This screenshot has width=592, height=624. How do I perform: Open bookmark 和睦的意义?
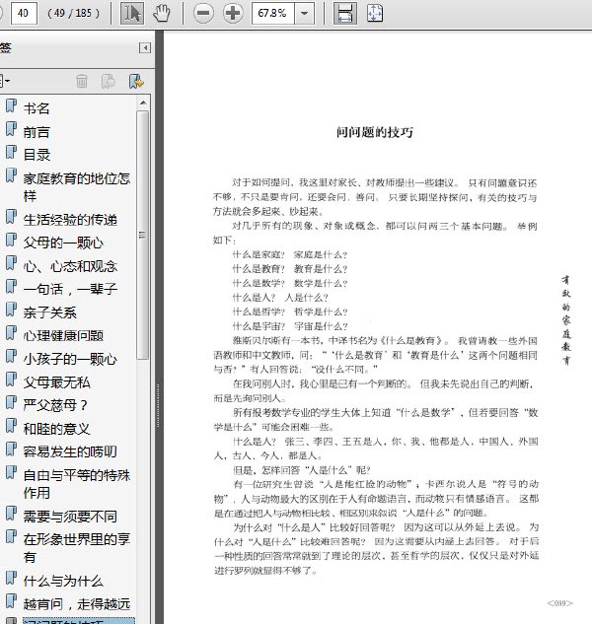[56, 429]
